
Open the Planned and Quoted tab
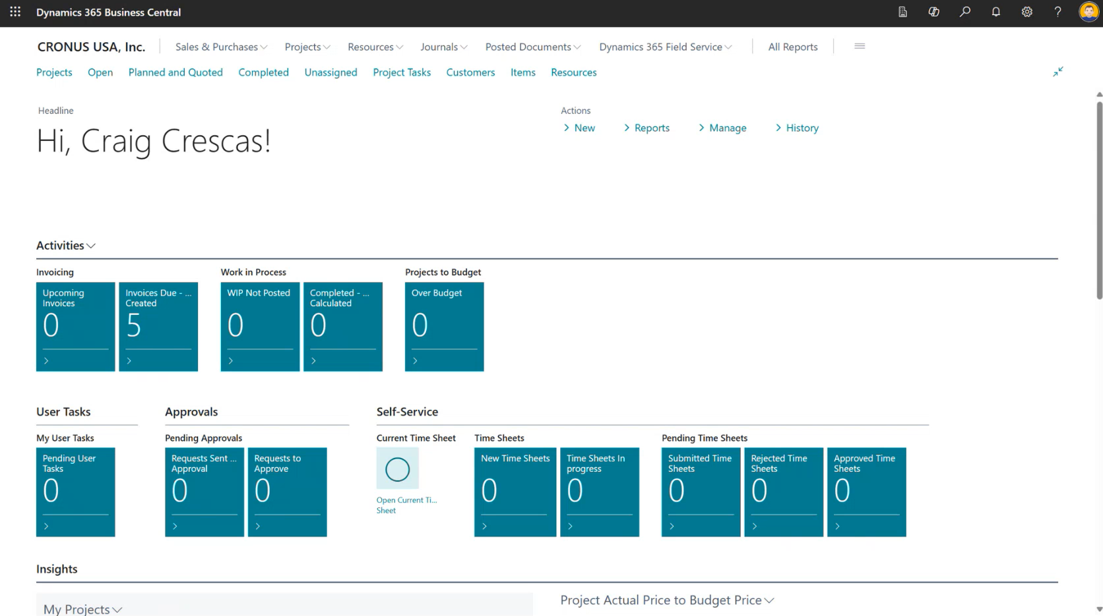(175, 72)
